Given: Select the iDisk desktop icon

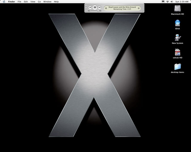Looking at the screenshot, I should [178, 23].
